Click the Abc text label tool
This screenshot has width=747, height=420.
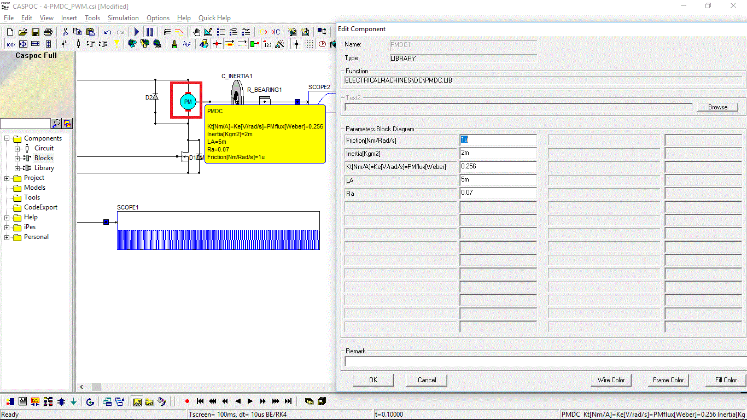coord(187,44)
